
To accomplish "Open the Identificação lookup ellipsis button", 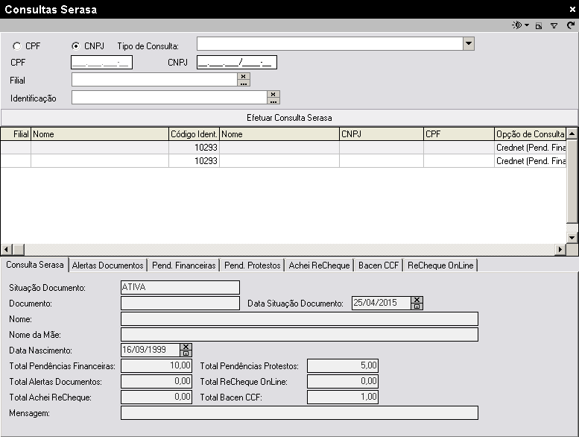I will (273, 101).
